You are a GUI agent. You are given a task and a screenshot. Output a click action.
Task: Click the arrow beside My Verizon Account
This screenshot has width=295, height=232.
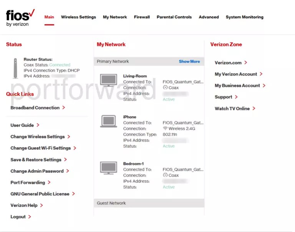(x=261, y=74)
